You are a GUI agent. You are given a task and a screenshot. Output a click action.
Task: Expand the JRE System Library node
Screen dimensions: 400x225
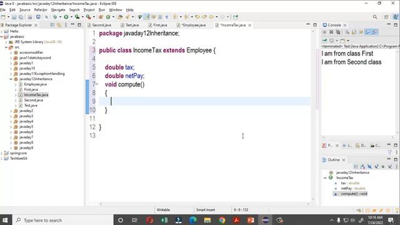pos(6,42)
